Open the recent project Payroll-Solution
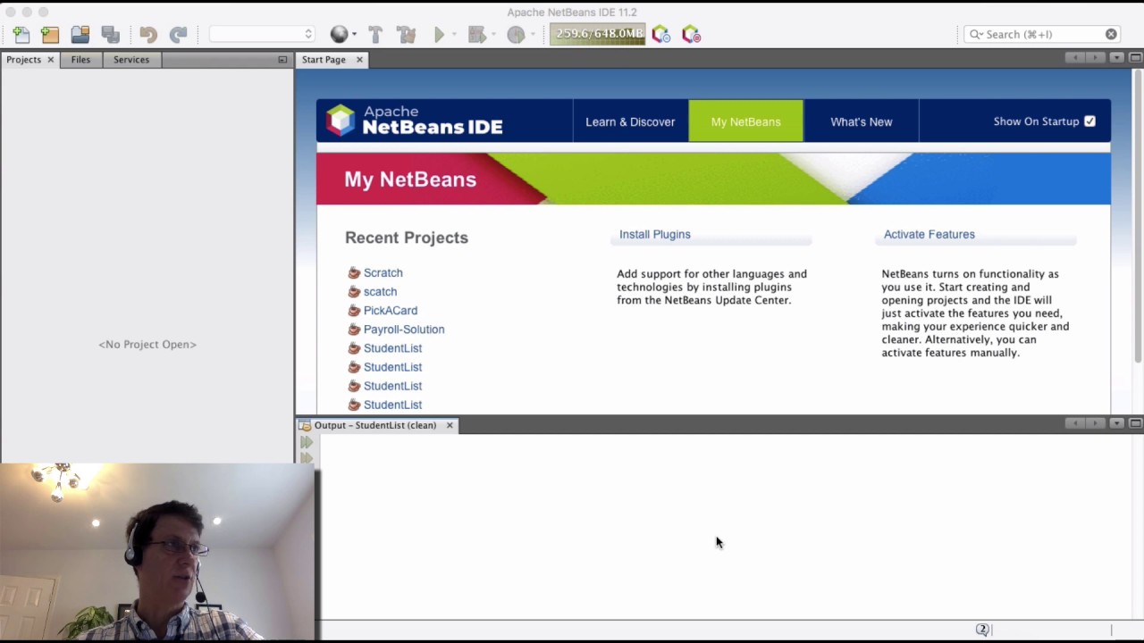 [404, 329]
